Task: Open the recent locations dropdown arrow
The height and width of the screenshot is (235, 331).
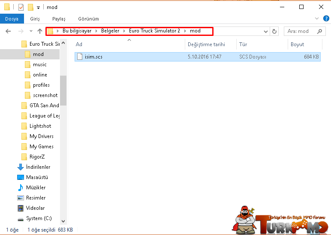Action: [x=31, y=31]
